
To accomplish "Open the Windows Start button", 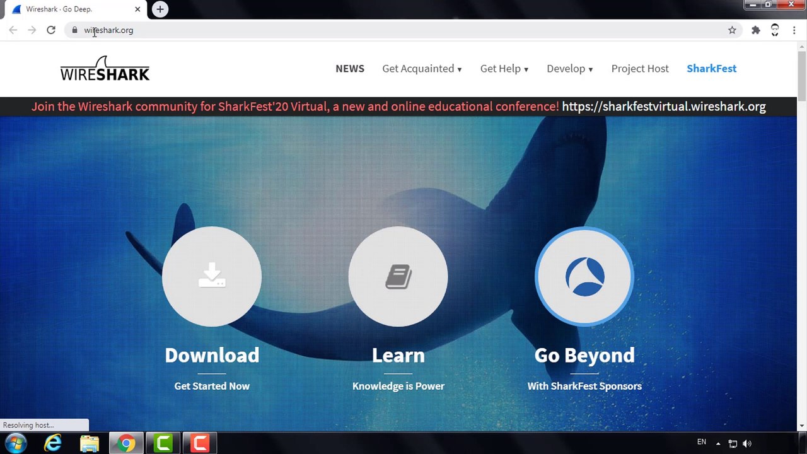I will point(15,443).
